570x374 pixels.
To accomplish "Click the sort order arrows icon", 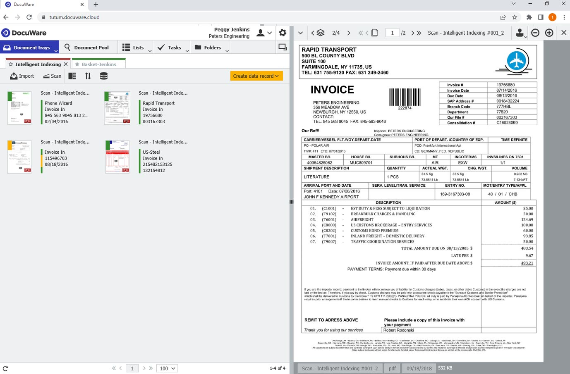I will pos(88,76).
